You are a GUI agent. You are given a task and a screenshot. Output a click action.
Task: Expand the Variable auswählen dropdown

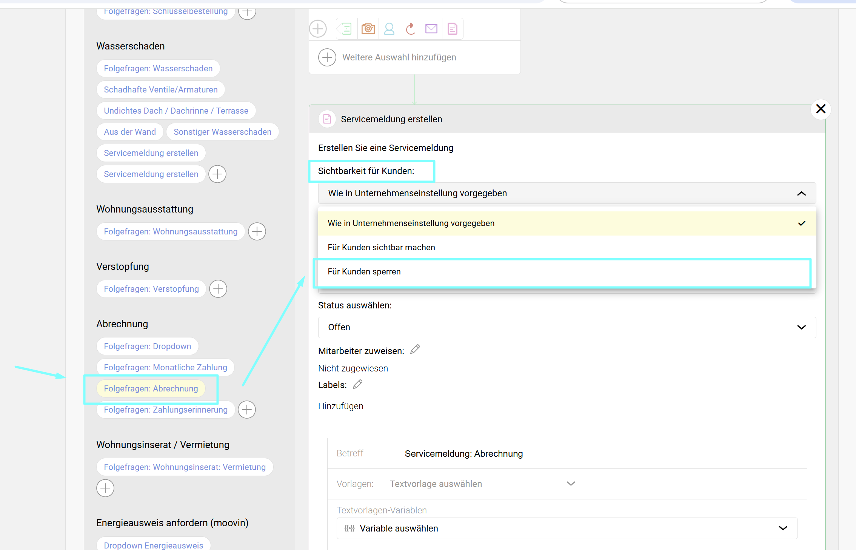point(567,528)
